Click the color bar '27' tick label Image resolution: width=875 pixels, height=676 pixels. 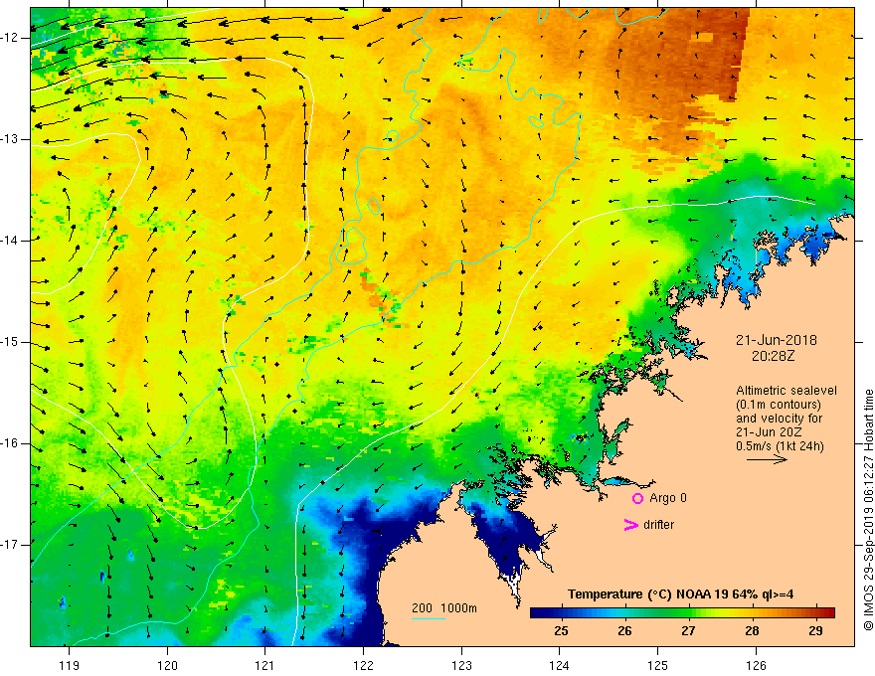pos(689,631)
